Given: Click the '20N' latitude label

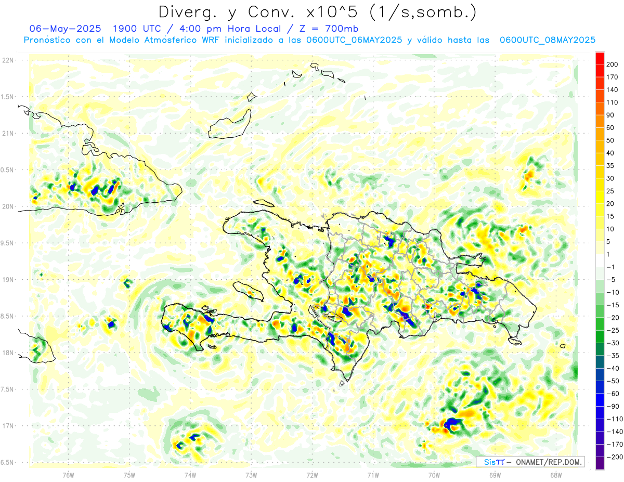Looking at the screenshot, I should coord(8,206).
